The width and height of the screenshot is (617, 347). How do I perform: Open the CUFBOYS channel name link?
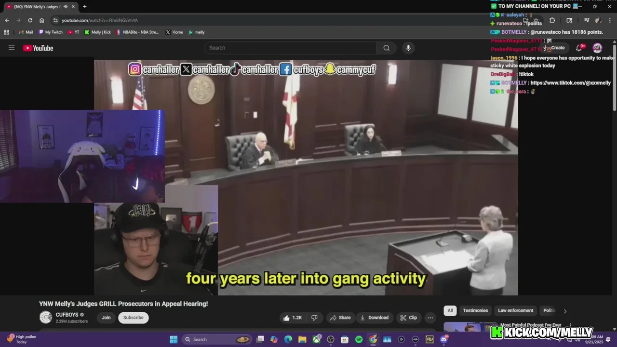(67, 315)
